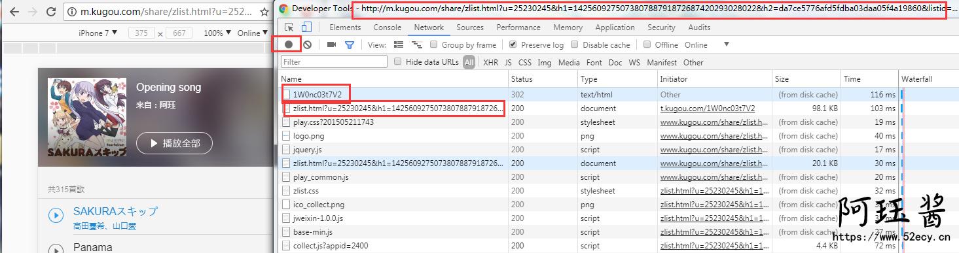
Task: Toggle Hide data URLs checkbox
Action: (x=398, y=62)
